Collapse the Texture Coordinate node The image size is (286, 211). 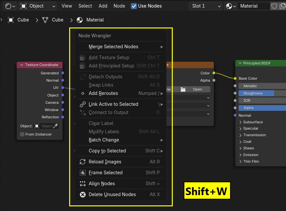pyautogui.click(x=22, y=65)
